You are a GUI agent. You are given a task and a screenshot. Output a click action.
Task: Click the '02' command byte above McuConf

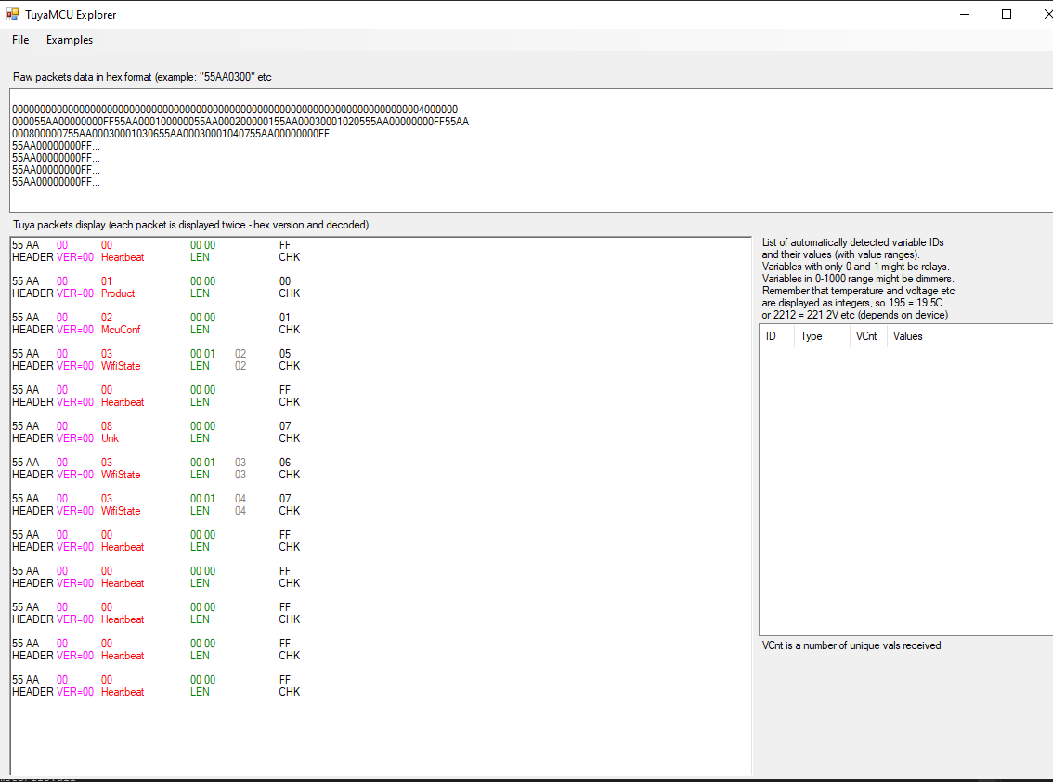click(106, 317)
